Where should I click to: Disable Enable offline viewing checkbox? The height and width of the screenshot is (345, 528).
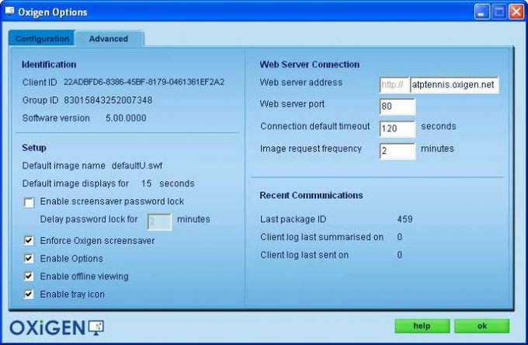coord(29,277)
